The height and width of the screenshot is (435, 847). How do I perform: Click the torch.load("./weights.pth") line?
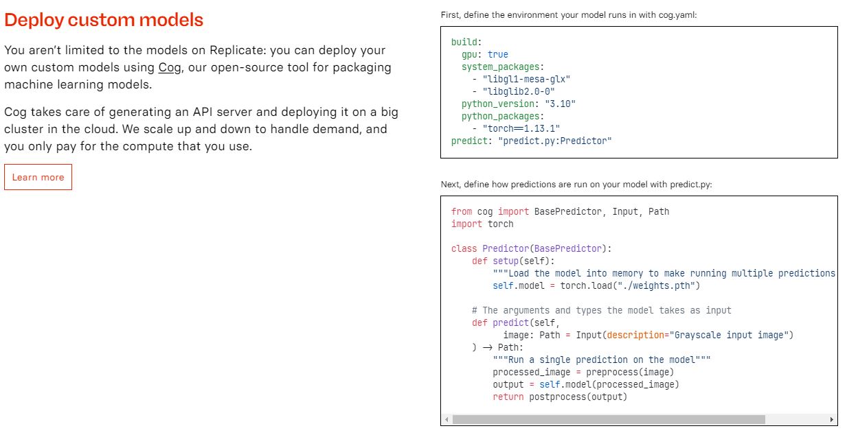[596, 285]
